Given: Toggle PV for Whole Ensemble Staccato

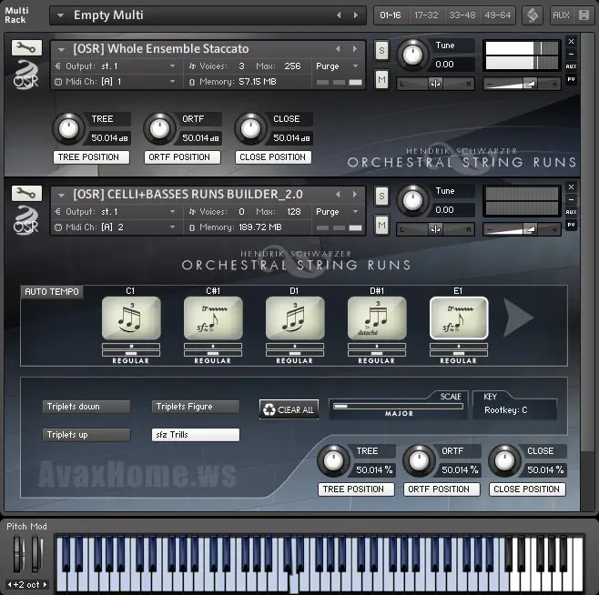Looking at the screenshot, I should (571, 79).
